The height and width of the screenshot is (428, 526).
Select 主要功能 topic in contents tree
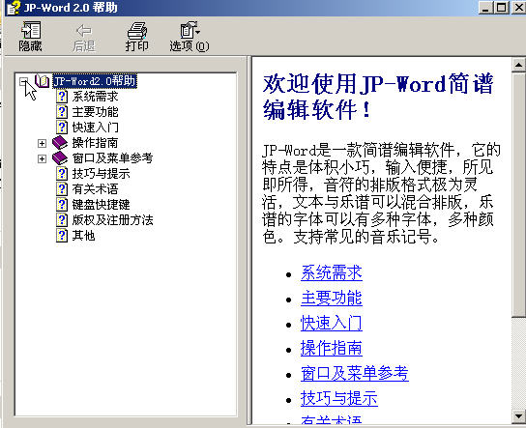(x=96, y=112)
